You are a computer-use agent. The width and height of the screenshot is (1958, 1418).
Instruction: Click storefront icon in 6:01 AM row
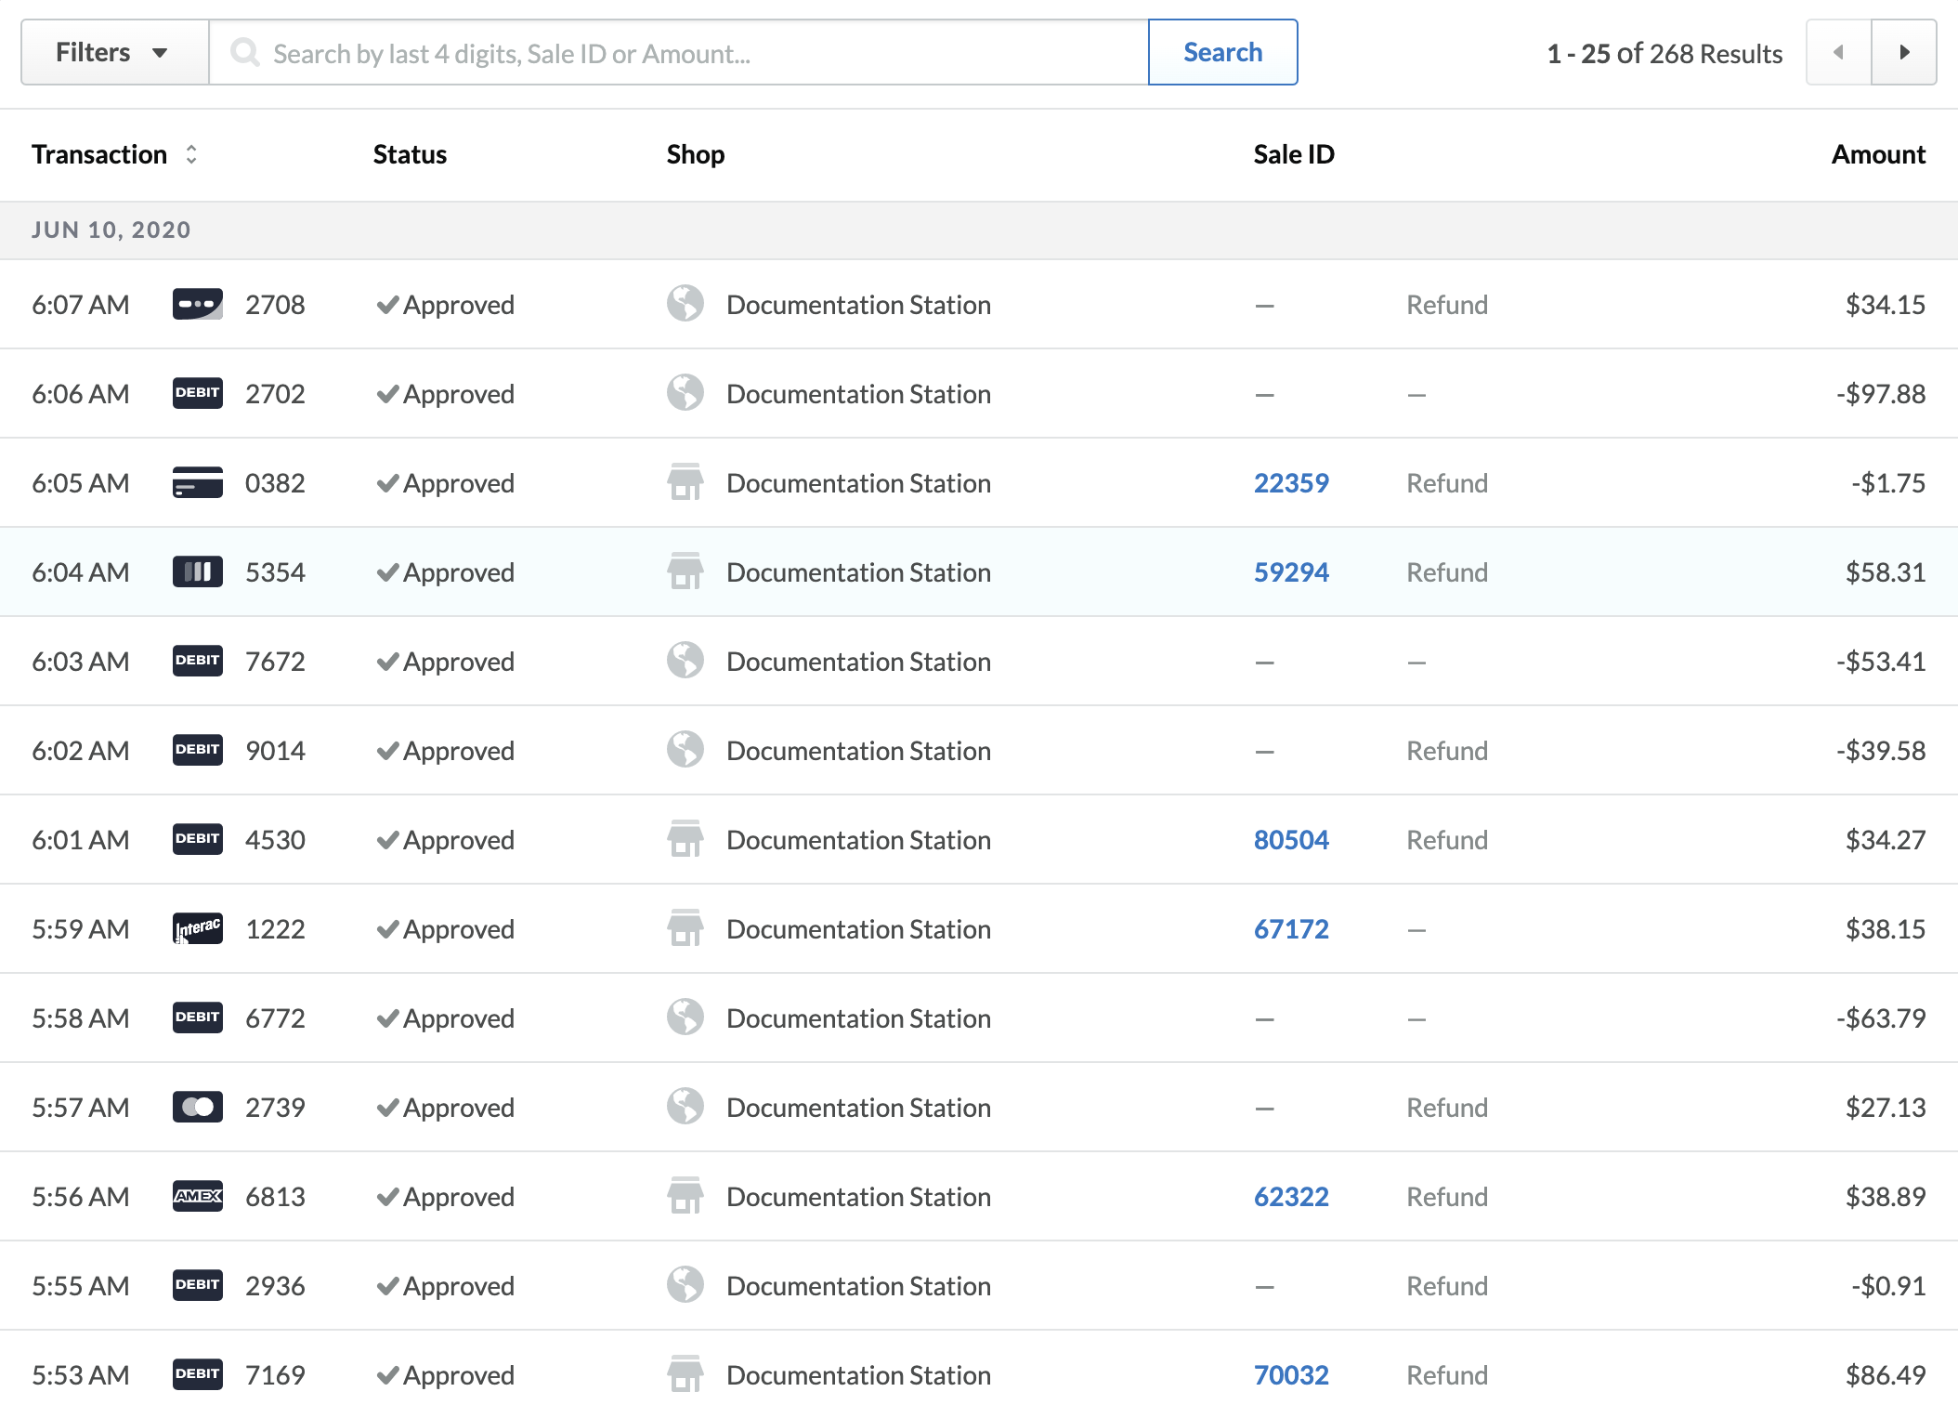pos(685,838)
